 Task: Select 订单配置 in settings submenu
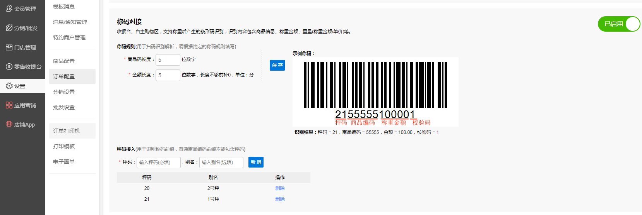tap(64, 76)
